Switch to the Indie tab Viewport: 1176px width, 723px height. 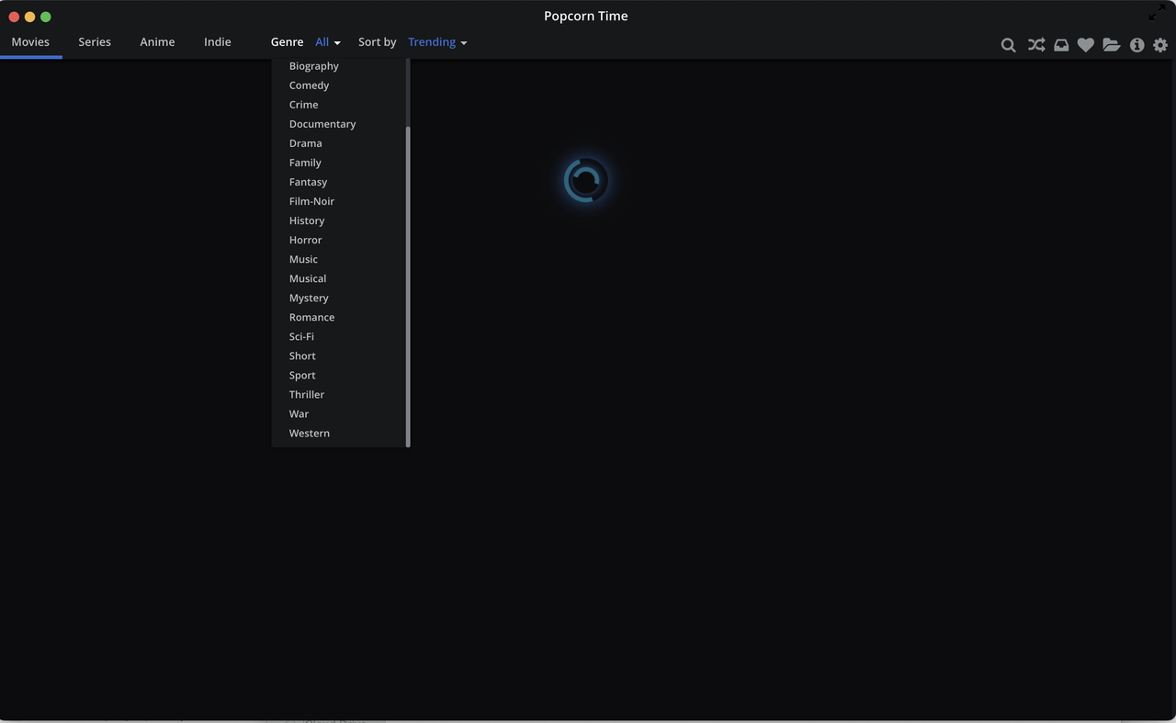(x=218, y=42)
